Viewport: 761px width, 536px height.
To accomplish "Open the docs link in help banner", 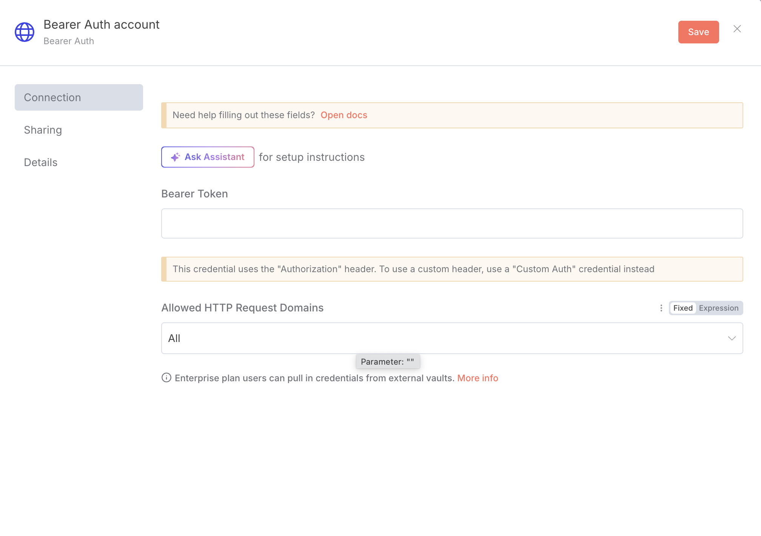I will pyautogui.click(x=344, y=115).
